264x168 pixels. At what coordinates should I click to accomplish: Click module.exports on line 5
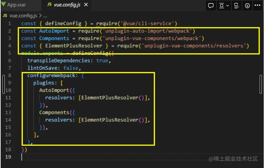[42, 53]
